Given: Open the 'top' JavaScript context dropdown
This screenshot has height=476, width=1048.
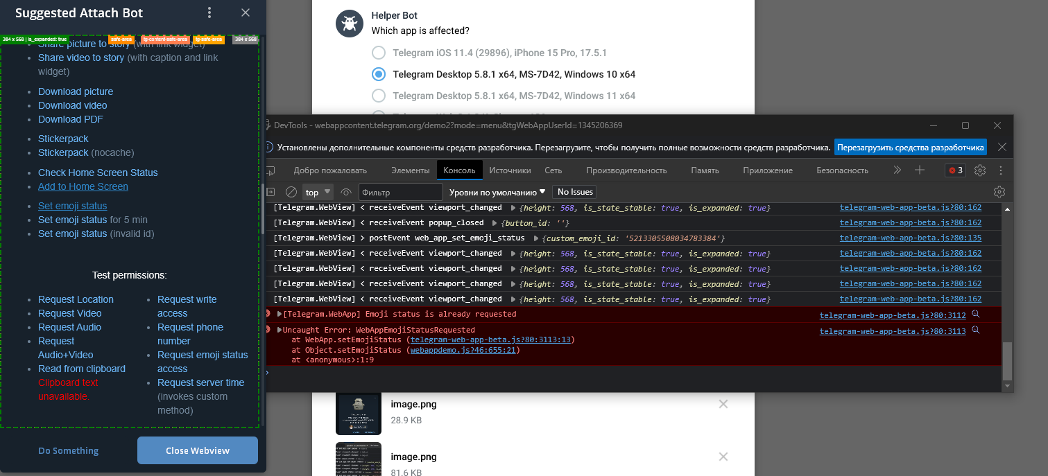Looking at the screenshot, I should [x=318, y=192].
